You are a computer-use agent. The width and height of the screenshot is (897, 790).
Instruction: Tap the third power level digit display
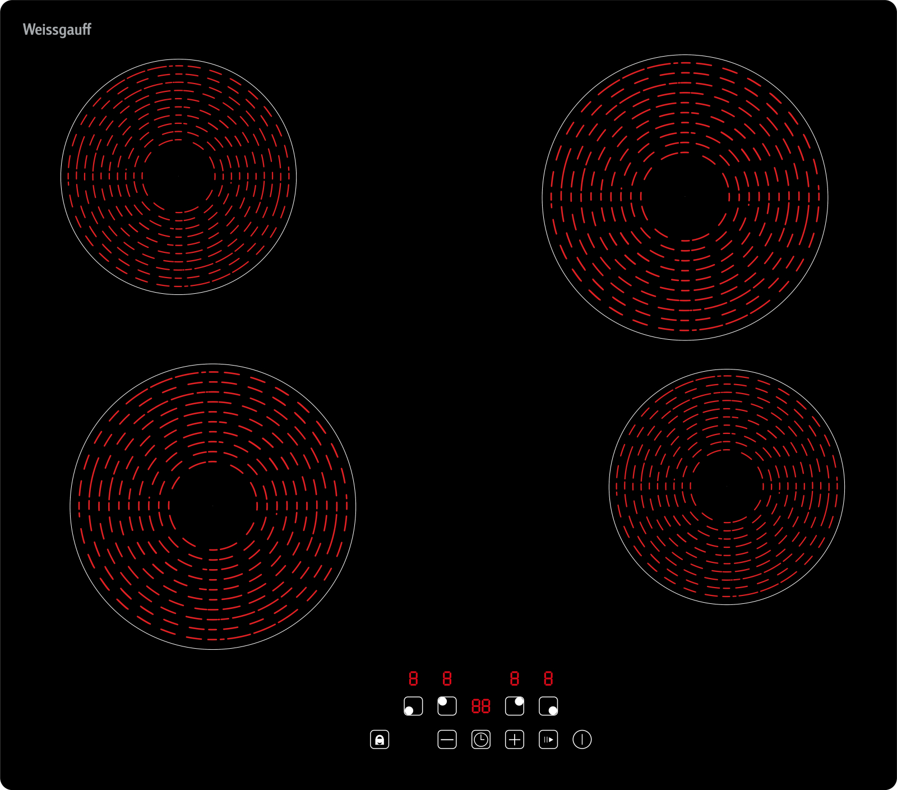(514, 678)
